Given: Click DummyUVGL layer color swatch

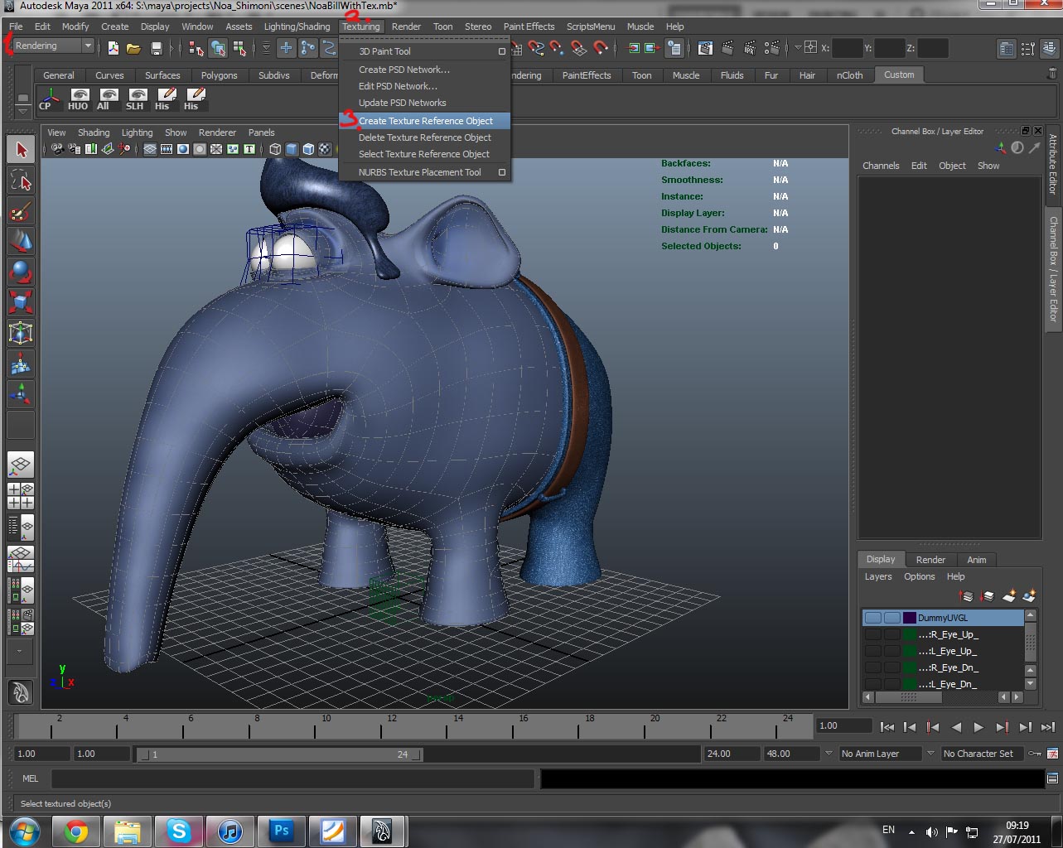Looking at the screenshot, I should click(909, 618).
